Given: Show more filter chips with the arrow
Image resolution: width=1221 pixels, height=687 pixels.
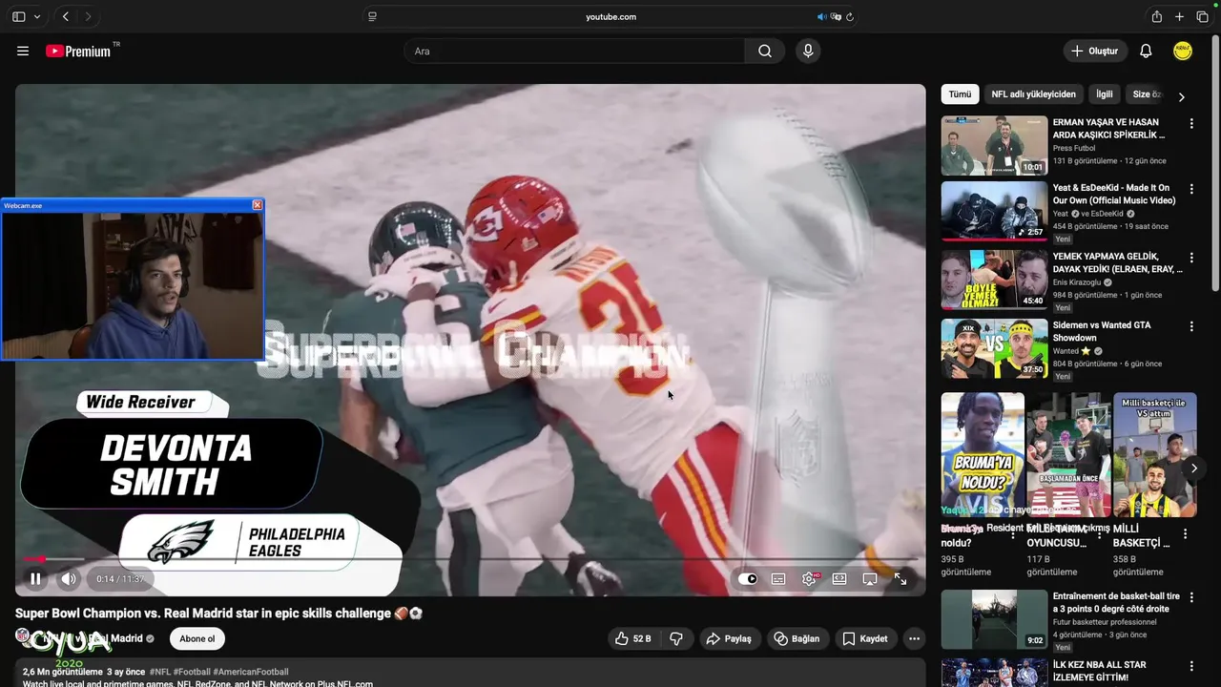Looking at the screenshot, I should pos(1181,96).
